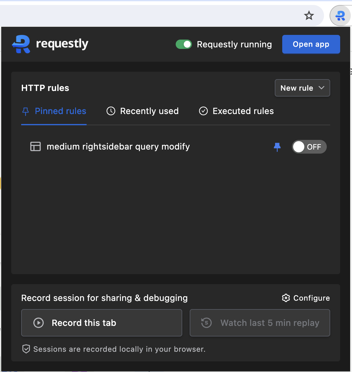Click the checkmark icon beside Executed rules

[203, 111]
